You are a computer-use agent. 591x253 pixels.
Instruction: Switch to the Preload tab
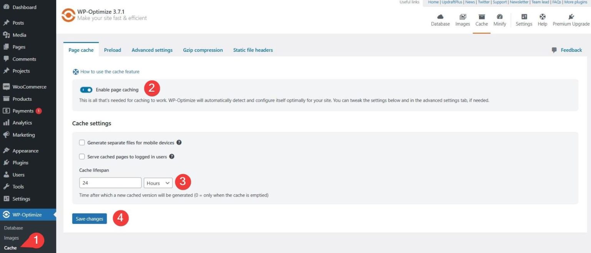point(112,50)
